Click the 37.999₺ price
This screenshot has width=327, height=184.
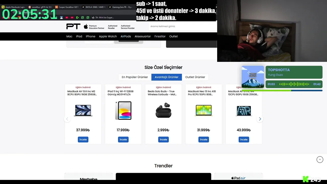point(83,130)
